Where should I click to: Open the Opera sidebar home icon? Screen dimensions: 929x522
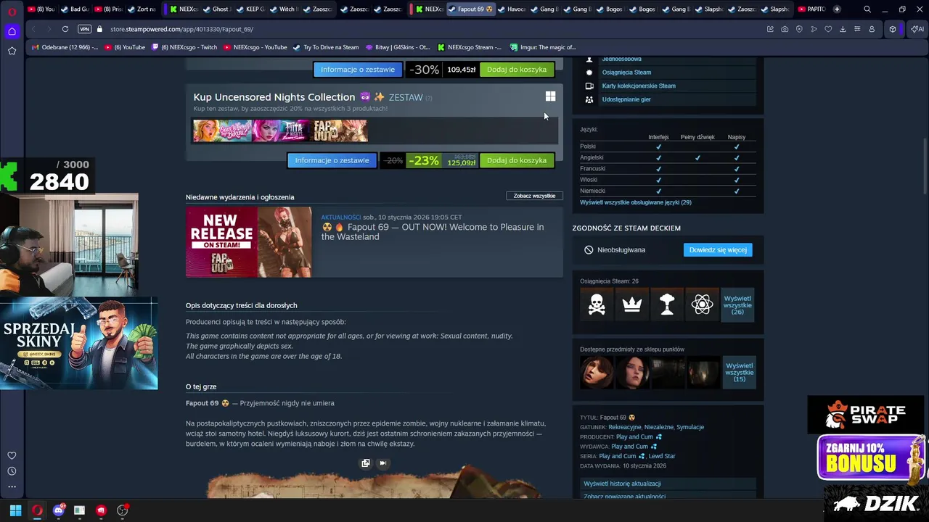[12, 31]
